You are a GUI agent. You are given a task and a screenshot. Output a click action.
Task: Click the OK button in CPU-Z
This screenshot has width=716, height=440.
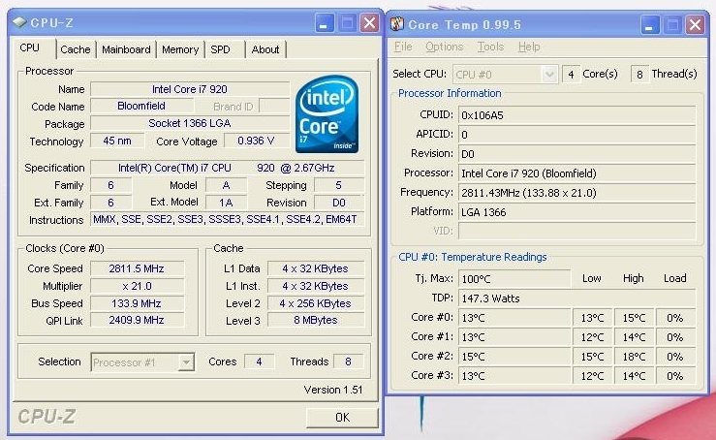coord(342,417)
